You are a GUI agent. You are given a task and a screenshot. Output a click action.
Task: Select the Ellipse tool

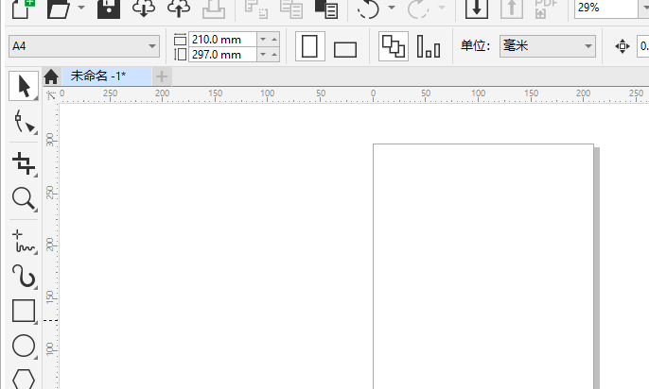click(24, 346)
